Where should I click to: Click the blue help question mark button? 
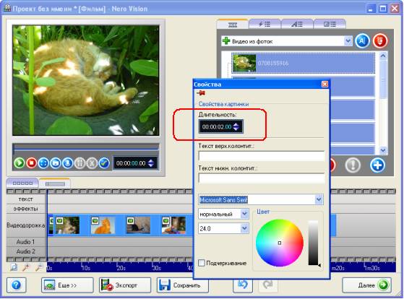pyautogui.click(x=16, y=285)
